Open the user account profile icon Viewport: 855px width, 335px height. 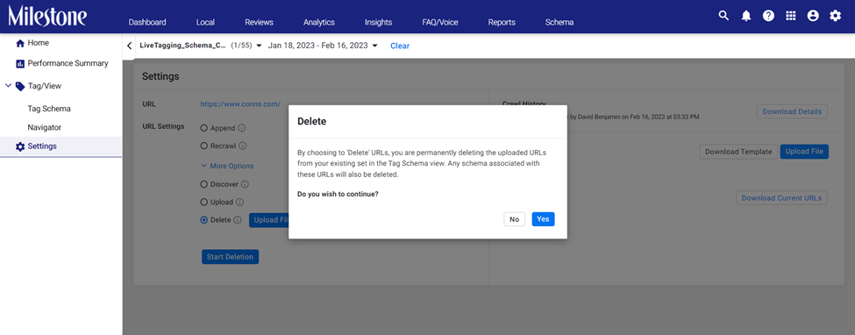pyautogui.click(x=813, y=16)
